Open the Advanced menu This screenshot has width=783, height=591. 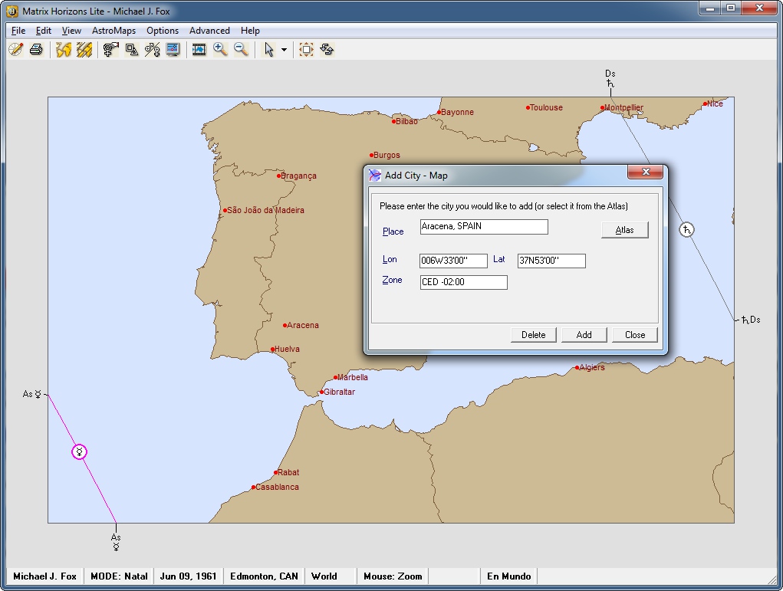point(209,31)
